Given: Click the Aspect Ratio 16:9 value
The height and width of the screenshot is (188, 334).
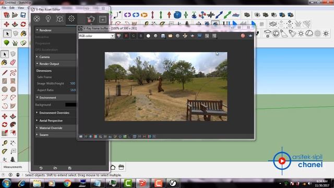Looking at the screenshot, I should [73, 90].
